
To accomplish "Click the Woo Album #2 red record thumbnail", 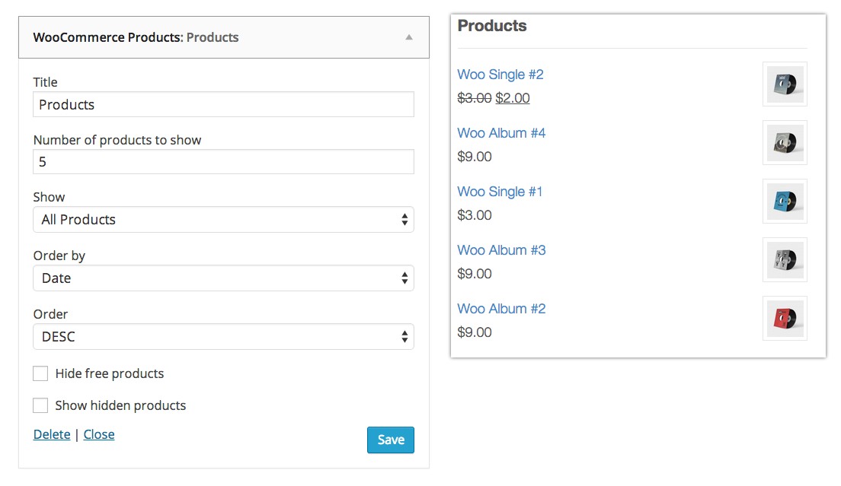I will (x=785, y=318).
